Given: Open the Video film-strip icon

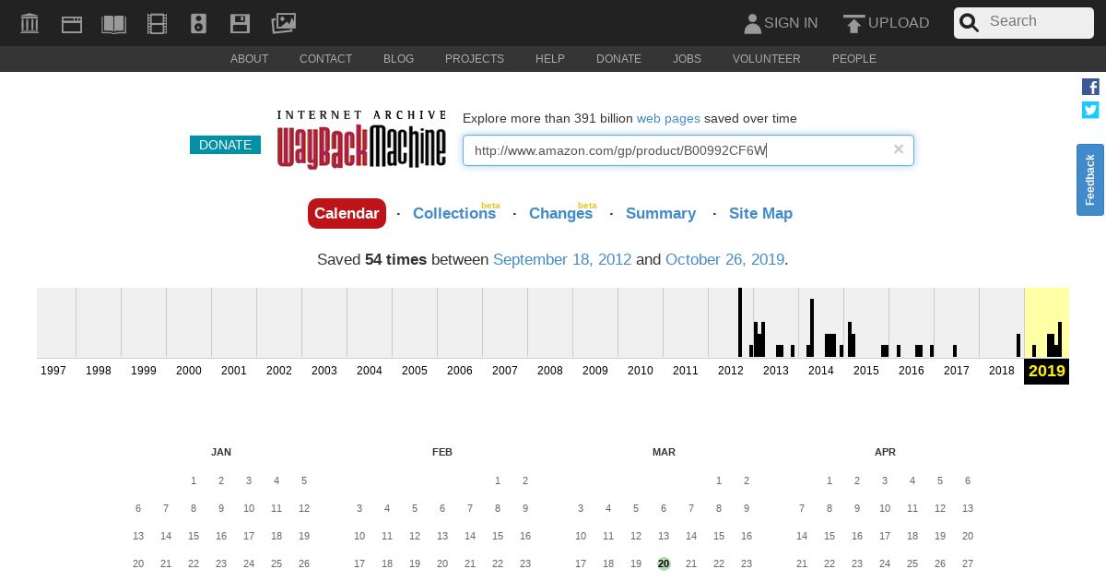Looking at the screenshot, I should pos(158,23).
